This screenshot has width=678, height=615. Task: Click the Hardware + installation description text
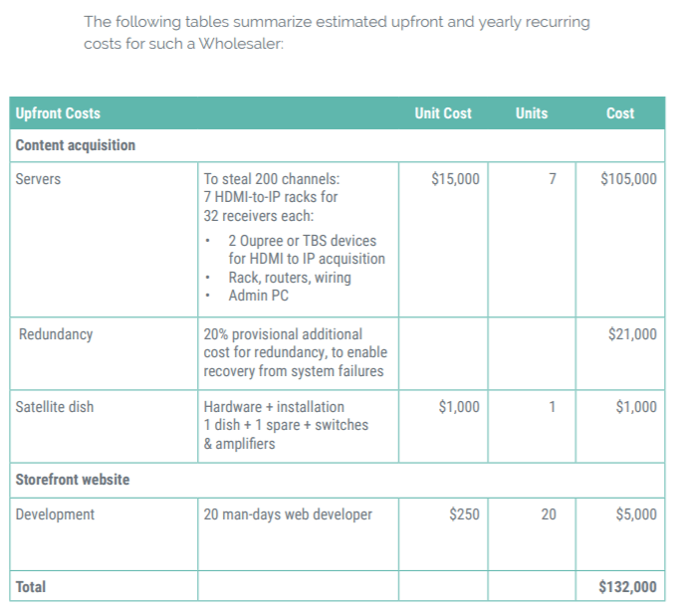(x=274, y=407)
